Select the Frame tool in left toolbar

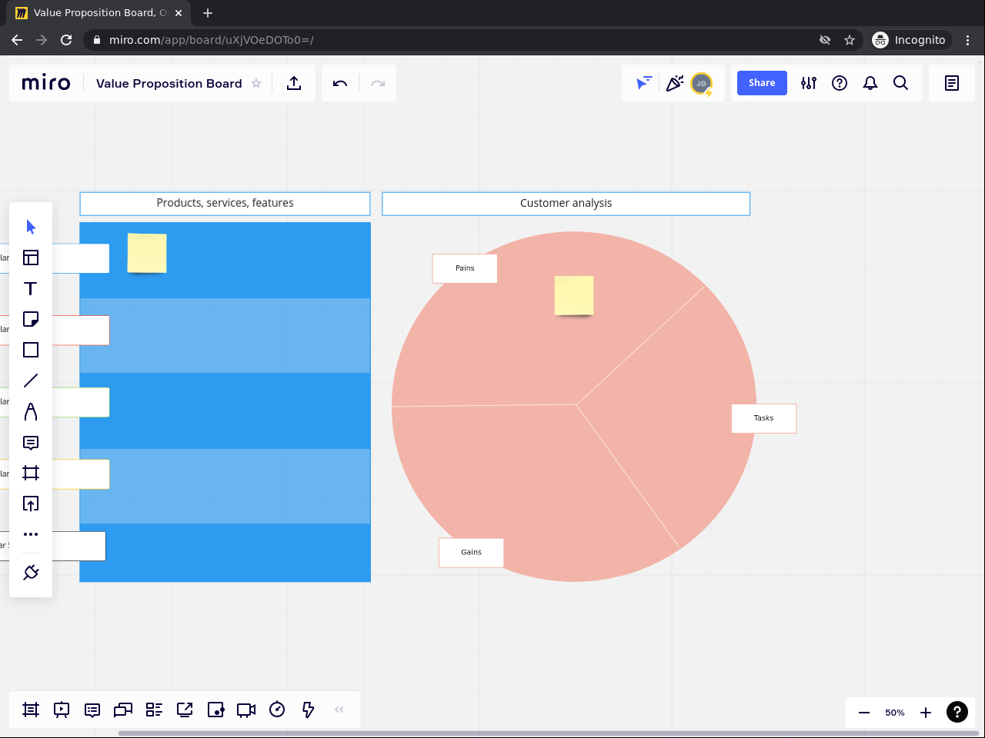31,473
